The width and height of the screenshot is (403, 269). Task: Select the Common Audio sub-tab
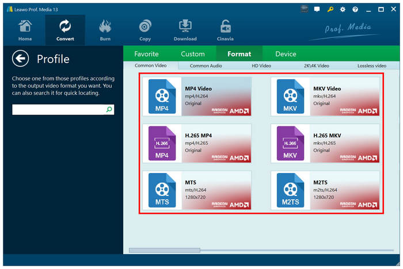coord(206,66)
